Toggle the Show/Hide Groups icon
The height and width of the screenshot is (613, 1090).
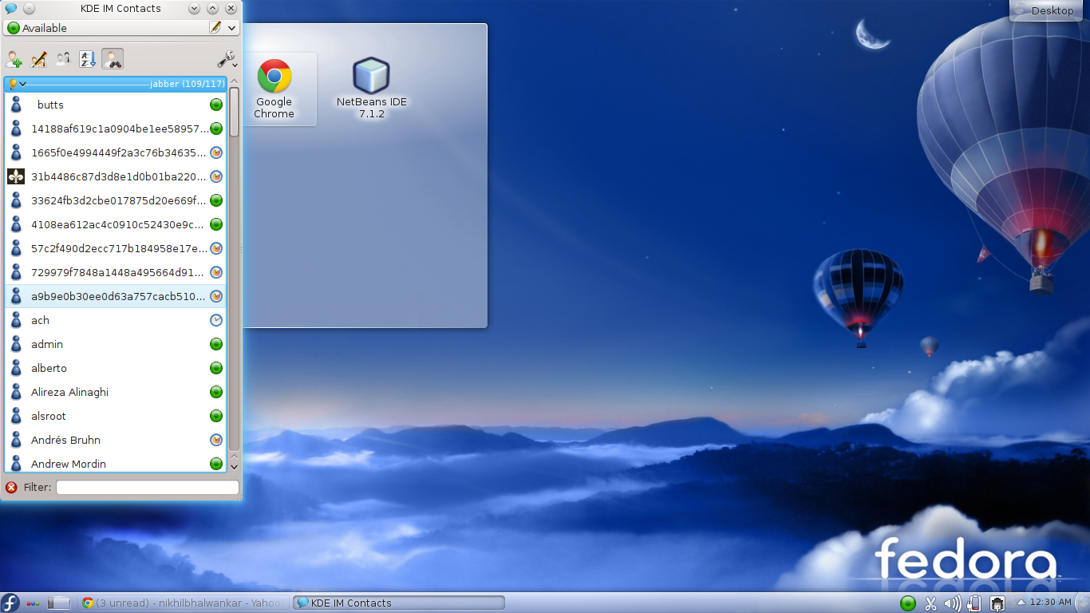63,59
